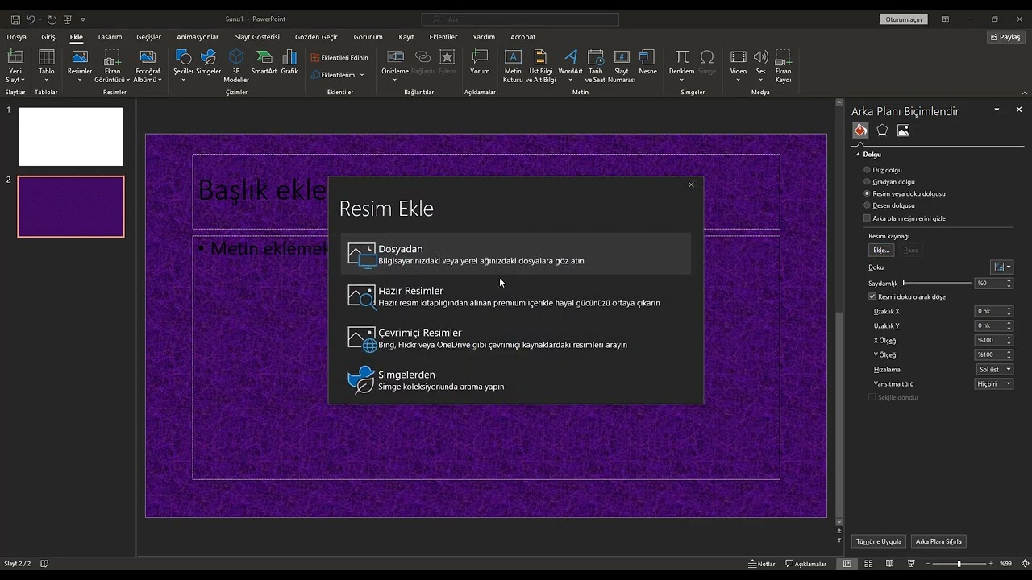Open the Hizalama dropdown
Viewport: 1032px width, 580px height.
pyautogui.click(x=994, y=369)
